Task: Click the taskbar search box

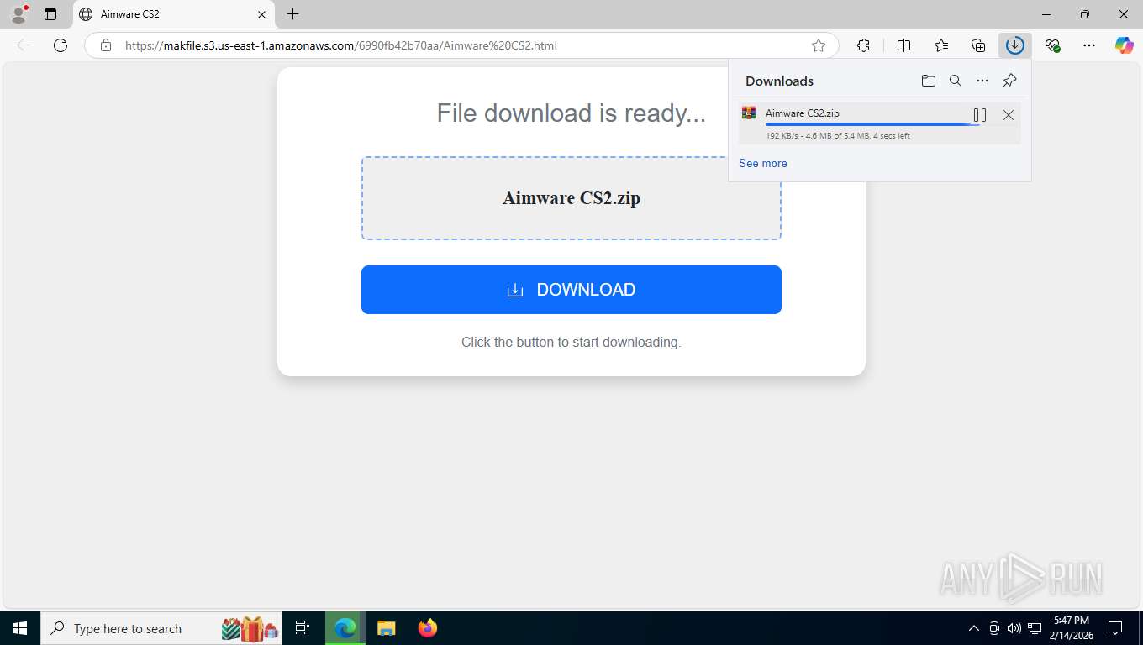Action: tap(162, 628)
